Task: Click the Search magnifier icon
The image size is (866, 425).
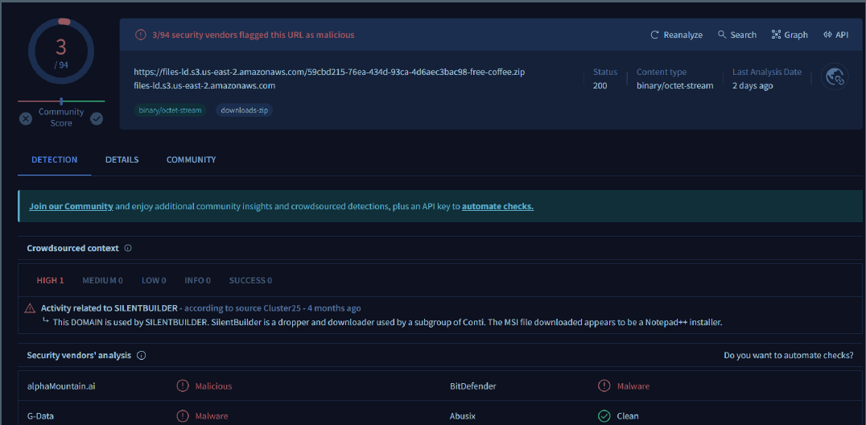Action: click(x=721, y=35)
